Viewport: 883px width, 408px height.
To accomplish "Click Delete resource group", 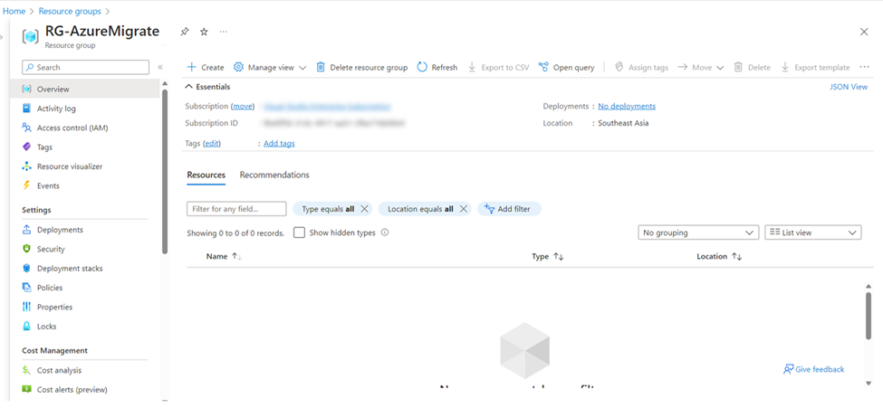I will tap(361, 68).
